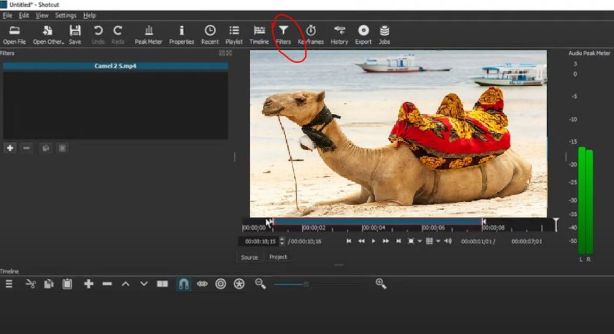614x334 pixels.
Task: Overwrite clip with the down chevron
Action: pos(144,284)
